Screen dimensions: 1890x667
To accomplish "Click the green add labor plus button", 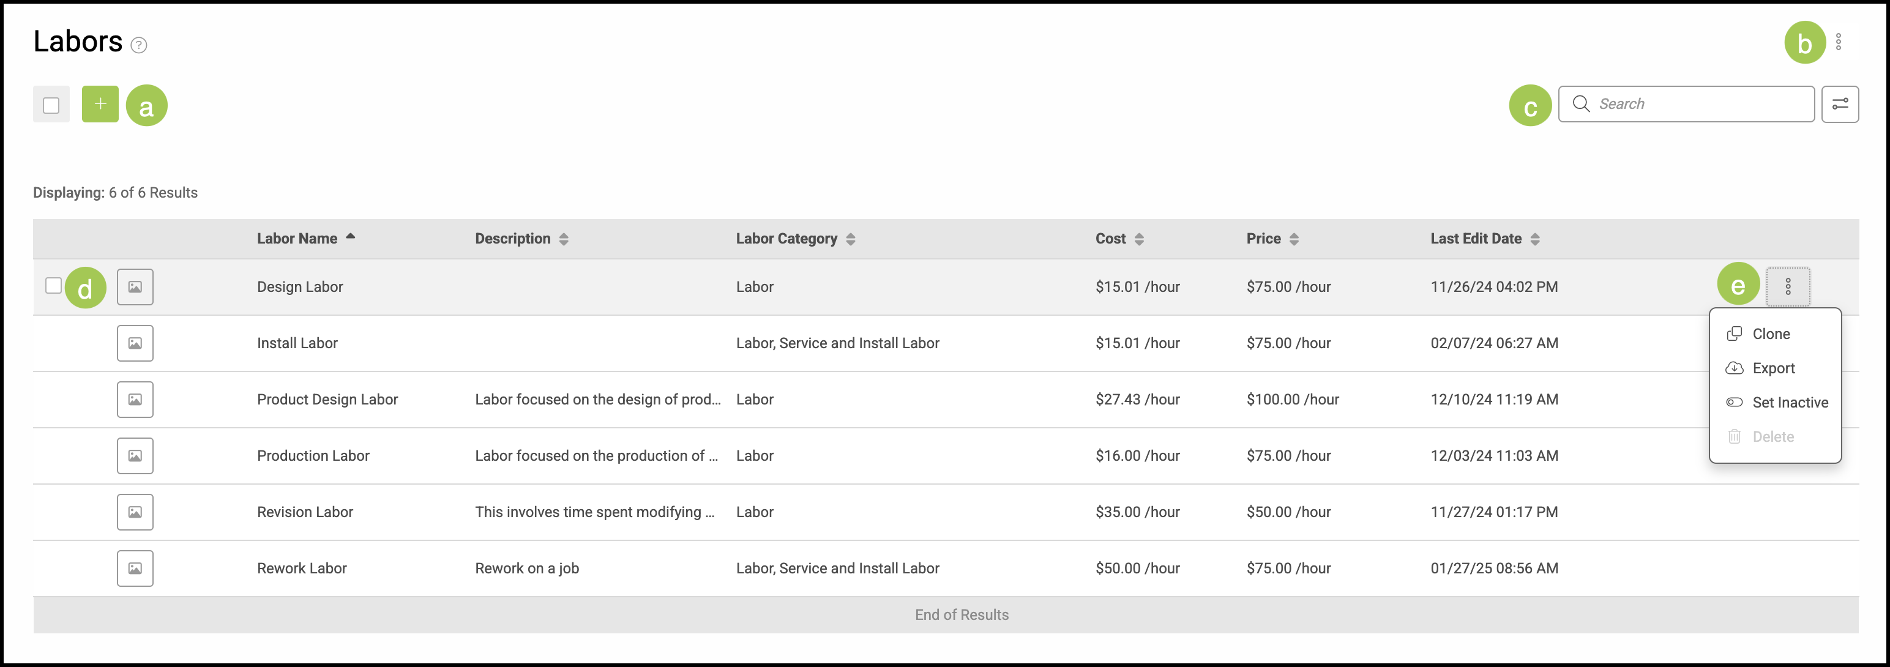I will pyautogui.click(x=100, y=104).
